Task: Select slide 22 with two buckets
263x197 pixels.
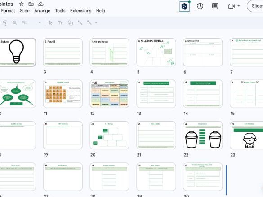Action: (x=203, y=135)
